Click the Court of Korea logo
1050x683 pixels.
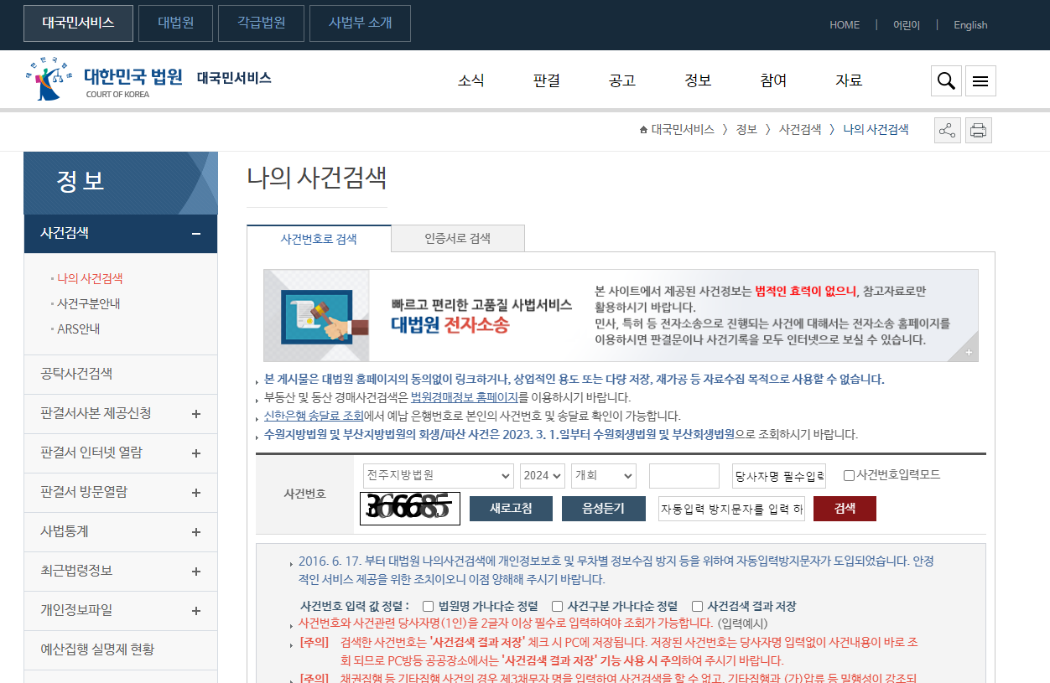(104, 79)
